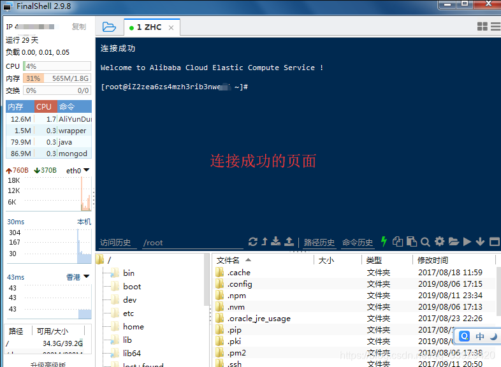The width and height of the screenshot is (501, 367).
Task: Select the .pm2 folder row
Action: click(x=354, y=353)
